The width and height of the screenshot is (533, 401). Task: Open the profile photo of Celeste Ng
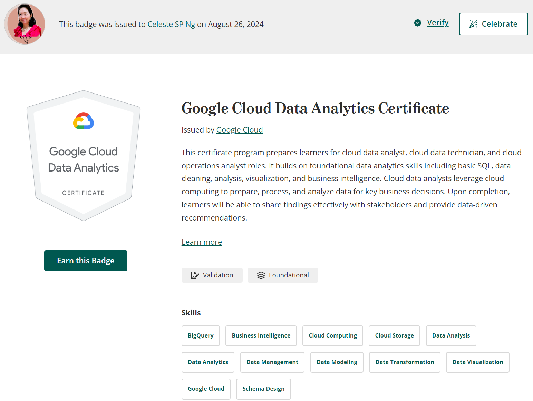click(x=25, y=24)
